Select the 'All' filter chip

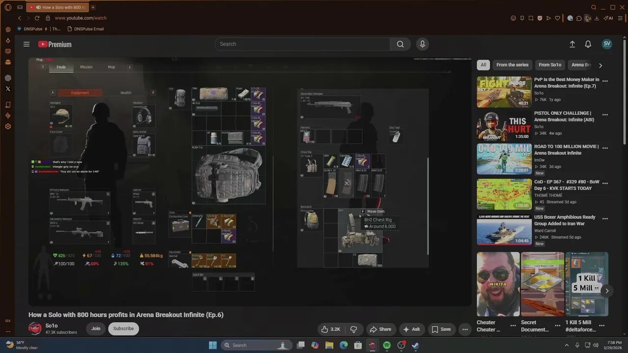pyautogui.click(x=483, y=65)
